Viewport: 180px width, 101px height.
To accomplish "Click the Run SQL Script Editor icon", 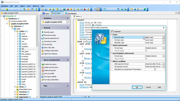I will click(43, 80).
